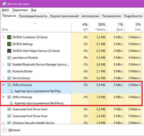
Task: Click the icon of the Usermode Font Driver Host process using 0,3 МБ
Action: tap(9, 109)
